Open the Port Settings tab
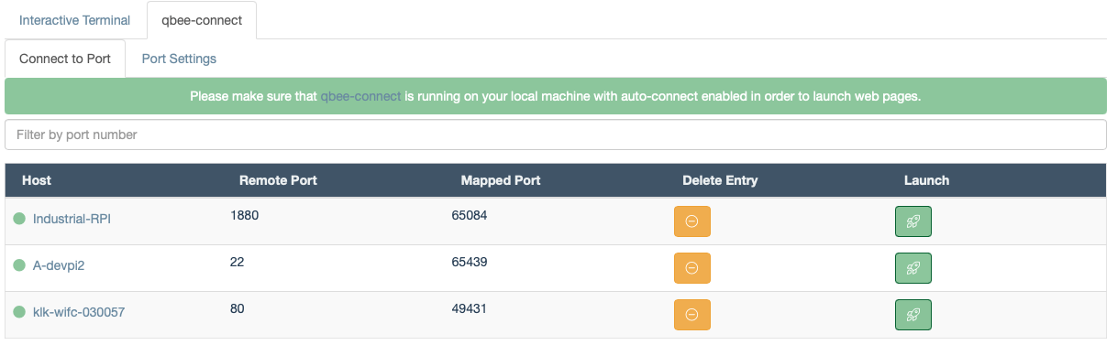 click(179, 59)
